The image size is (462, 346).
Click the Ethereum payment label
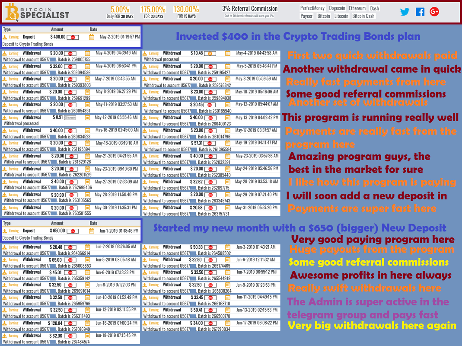(x=357, y=8)
